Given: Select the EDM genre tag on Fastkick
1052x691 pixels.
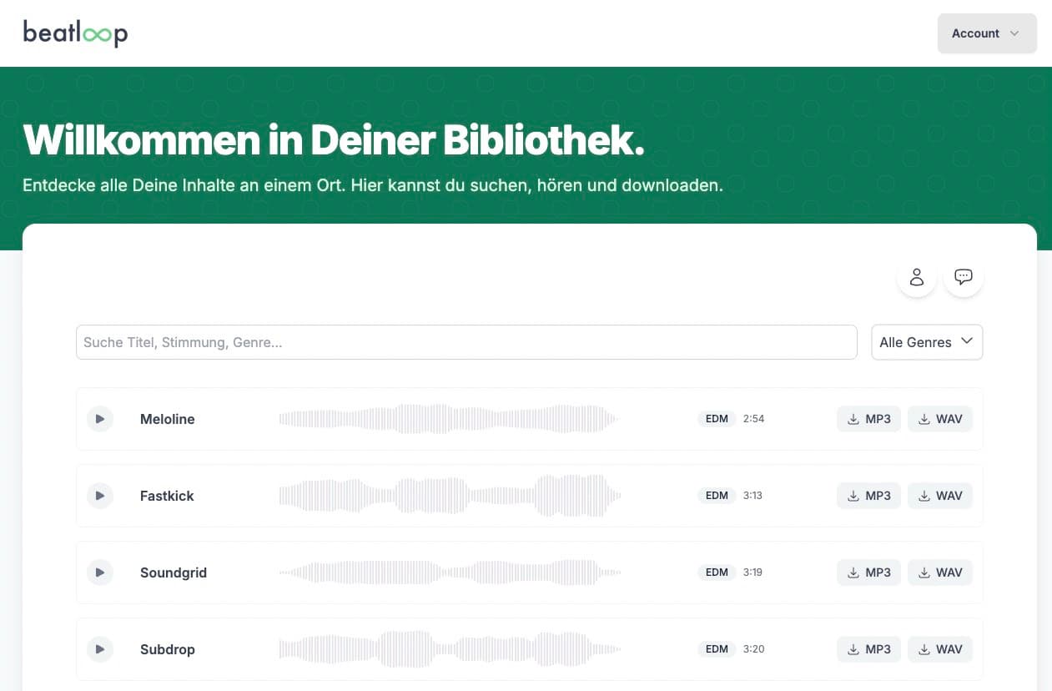Looking at the screenshot, I should tap(717, 496).
